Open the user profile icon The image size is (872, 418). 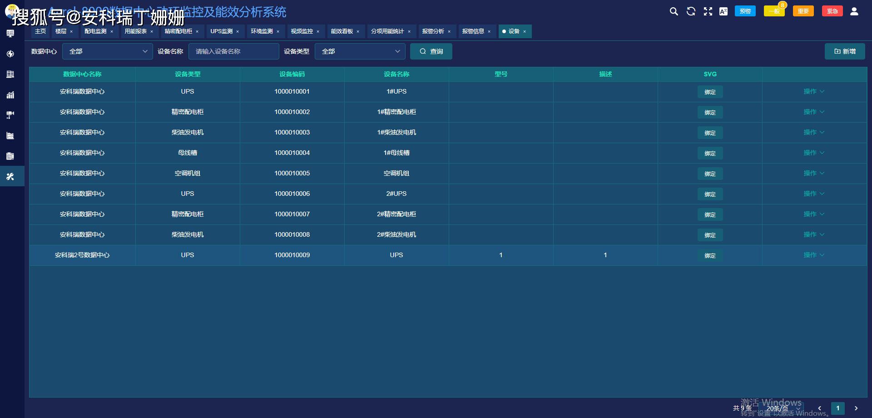tap(854, 11)
